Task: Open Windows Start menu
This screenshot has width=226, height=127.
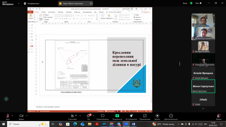Action: coord(4,124)
